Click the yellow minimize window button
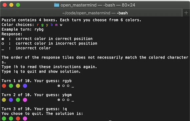Viewport: 190px width, 121px height. pyautogui.click(x=11, y=5)
